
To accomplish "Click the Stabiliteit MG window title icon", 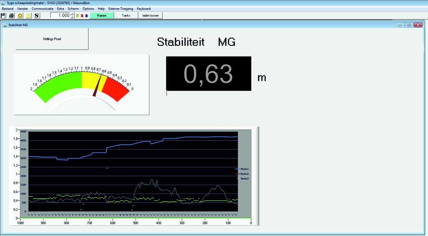I will point(5,25).
